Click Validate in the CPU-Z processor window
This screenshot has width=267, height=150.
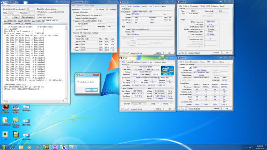(158, 109)
